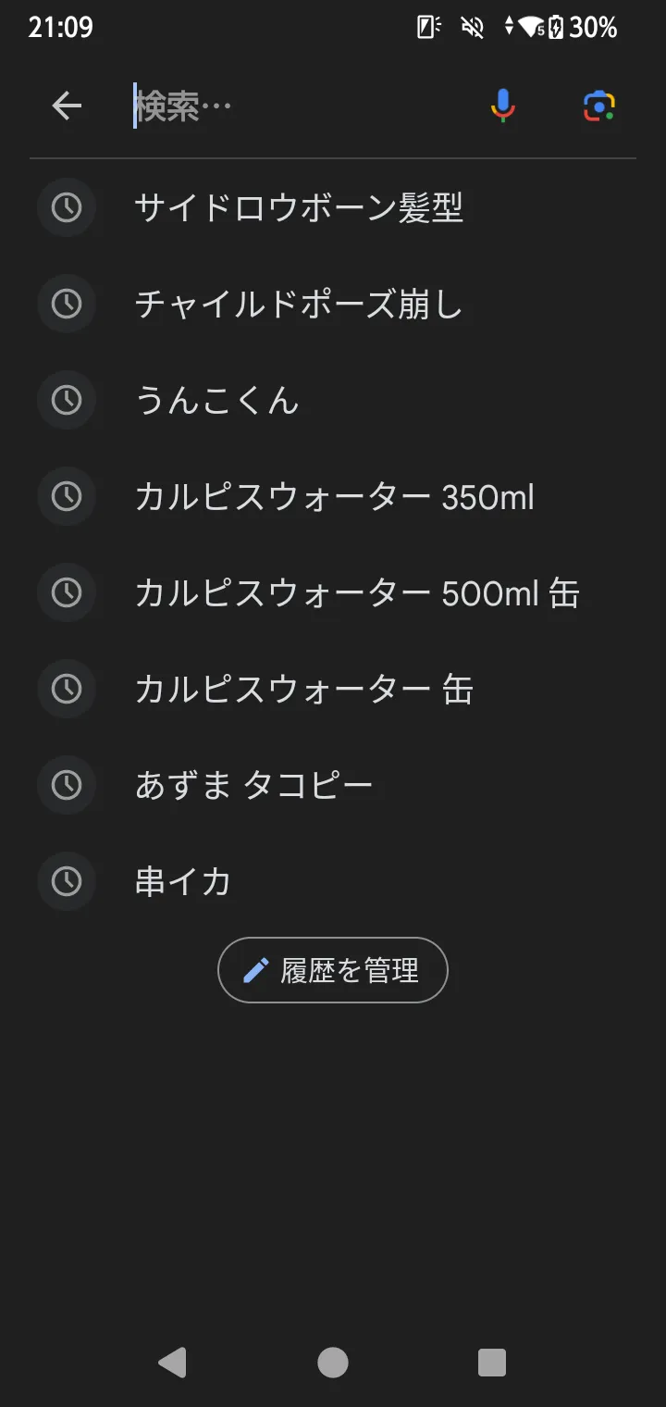Open Google Lens camera search
Viewport: 666px width, 1407px height.
[x=599, y=106]
